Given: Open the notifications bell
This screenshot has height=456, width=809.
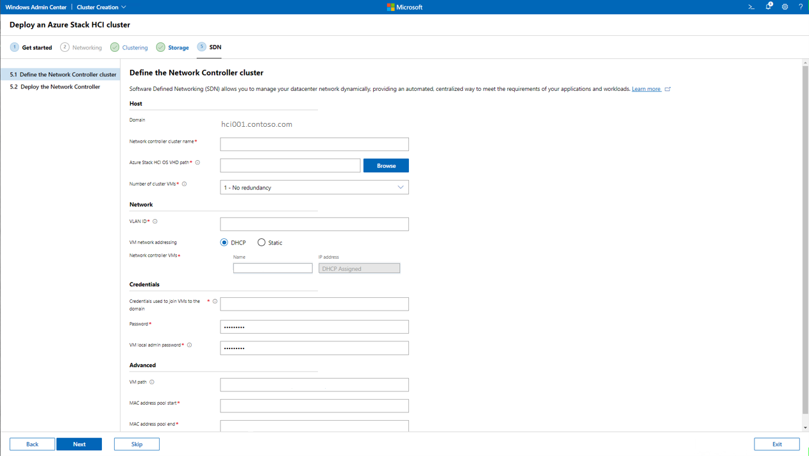Looking at the screenshot, I should pos(768,7).
